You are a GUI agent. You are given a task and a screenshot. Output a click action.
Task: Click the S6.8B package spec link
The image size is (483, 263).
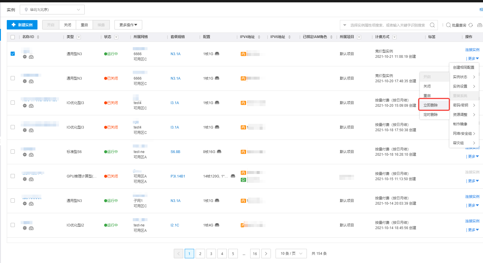pyautogui.click(x=175, y=152)
